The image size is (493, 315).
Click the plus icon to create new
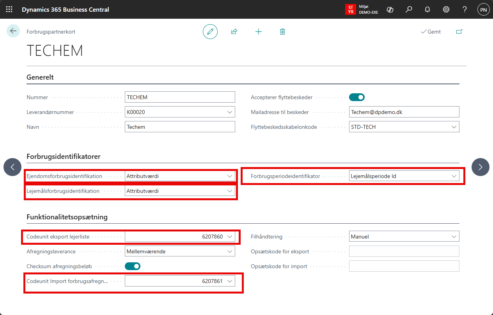tap(258, 32)
